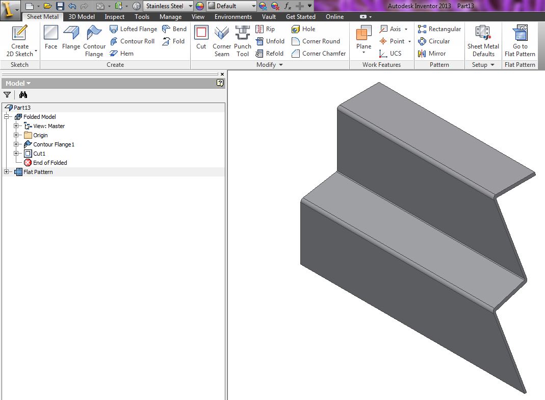Expand the Contour Flange1 node
This screenshot has width=545, height=400.
point(16,144)
